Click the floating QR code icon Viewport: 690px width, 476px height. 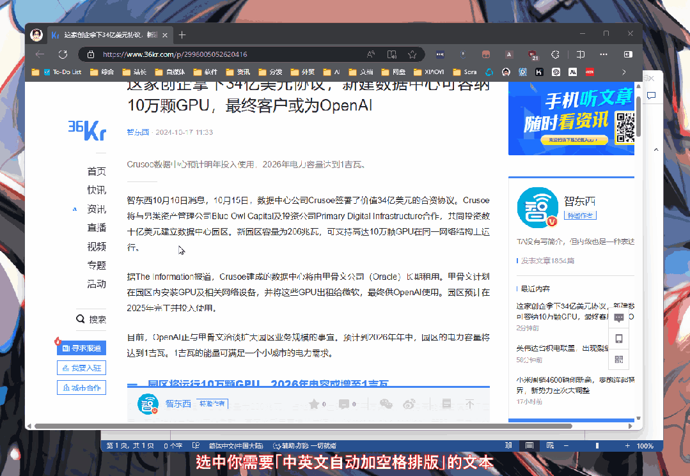point(619,359)
